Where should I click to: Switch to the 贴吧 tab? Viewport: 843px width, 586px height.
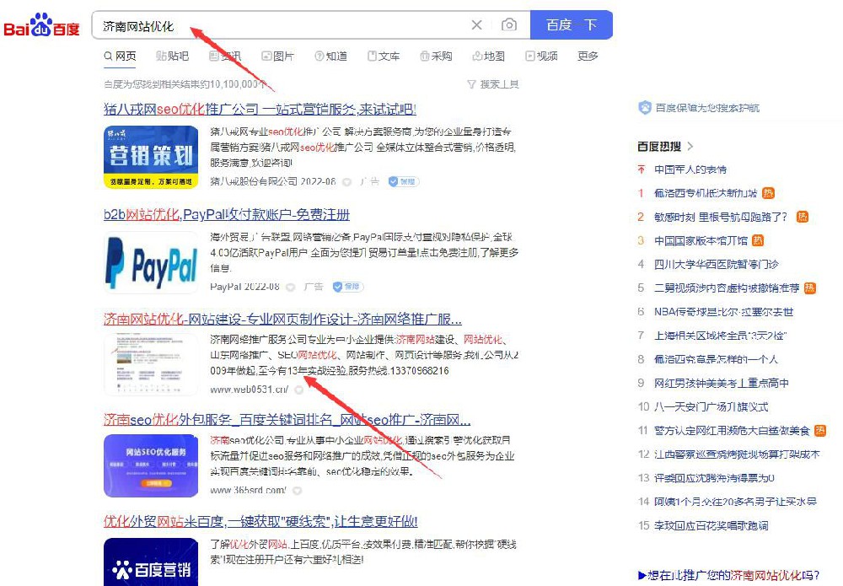click(x=172, y=56)
